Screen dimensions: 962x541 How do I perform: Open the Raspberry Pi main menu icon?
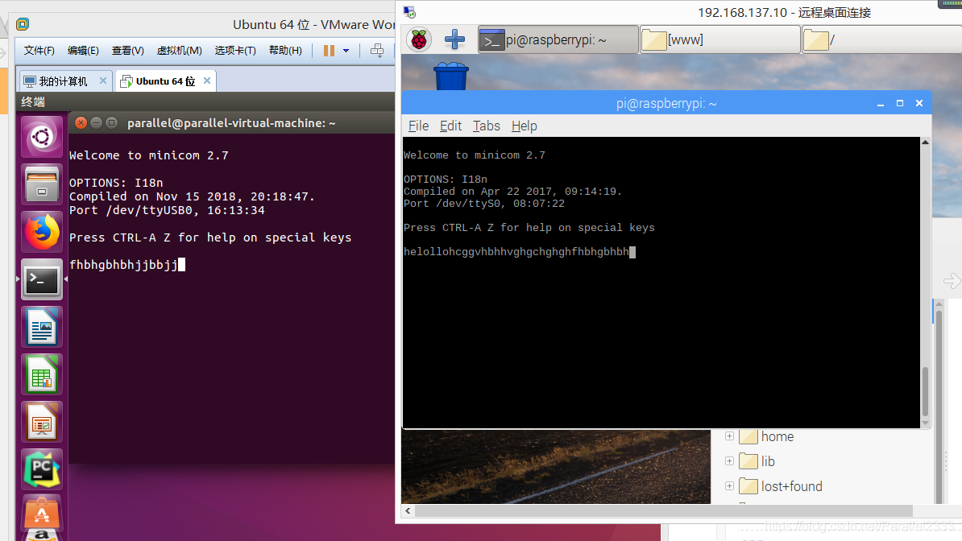pos(419,40)
